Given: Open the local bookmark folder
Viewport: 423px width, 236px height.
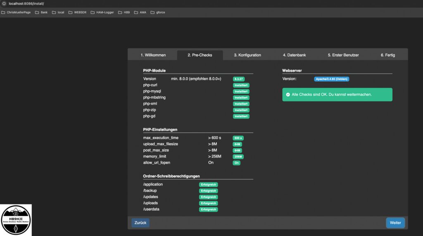Looking at the screenshot, I should coord(58,12).
